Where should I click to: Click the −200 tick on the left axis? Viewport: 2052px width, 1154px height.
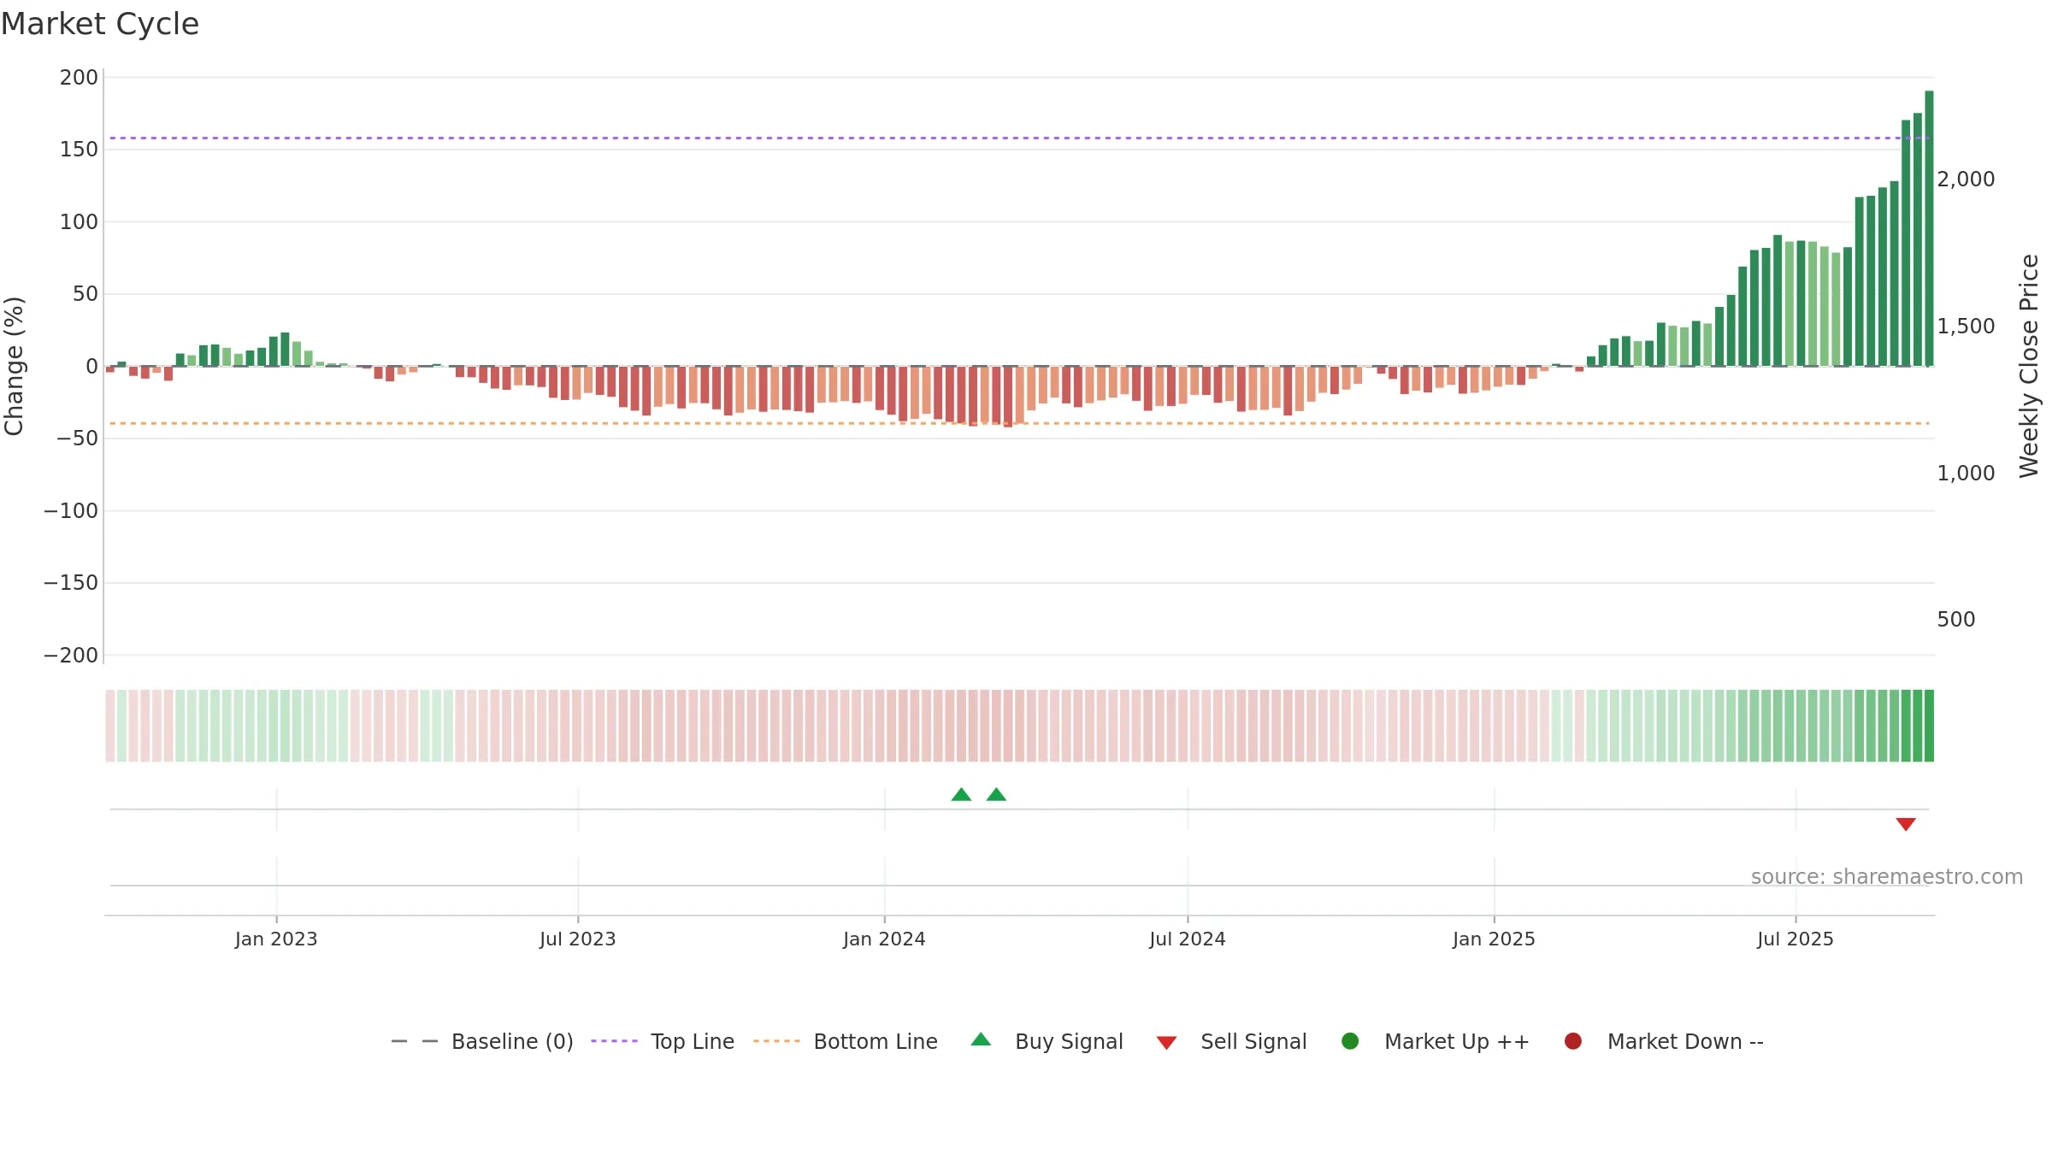pos(71,656)
